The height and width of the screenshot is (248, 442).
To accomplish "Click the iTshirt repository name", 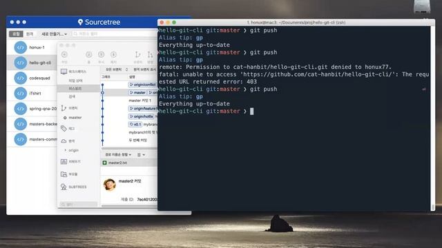I will click(x=35, y=94).
